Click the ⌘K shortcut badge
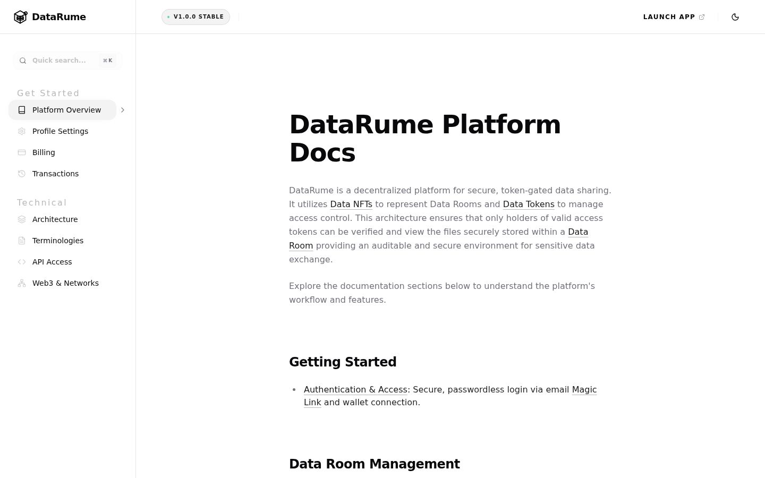The image size is (765, 478). [108, 61]
